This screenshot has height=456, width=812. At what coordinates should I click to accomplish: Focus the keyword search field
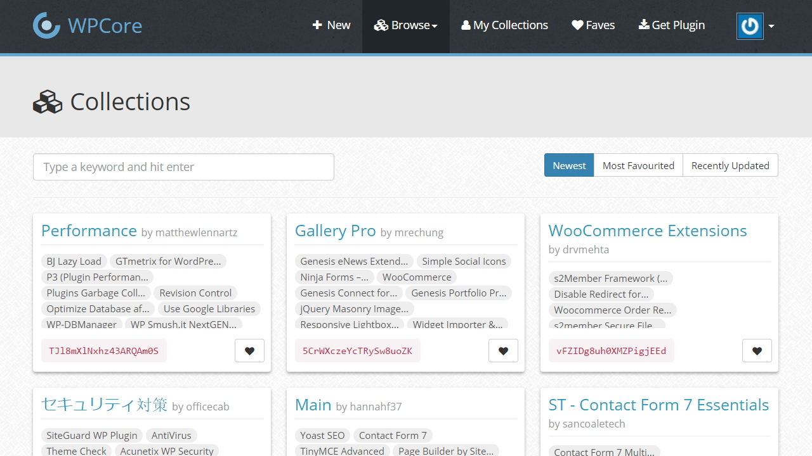coord(183,167)
